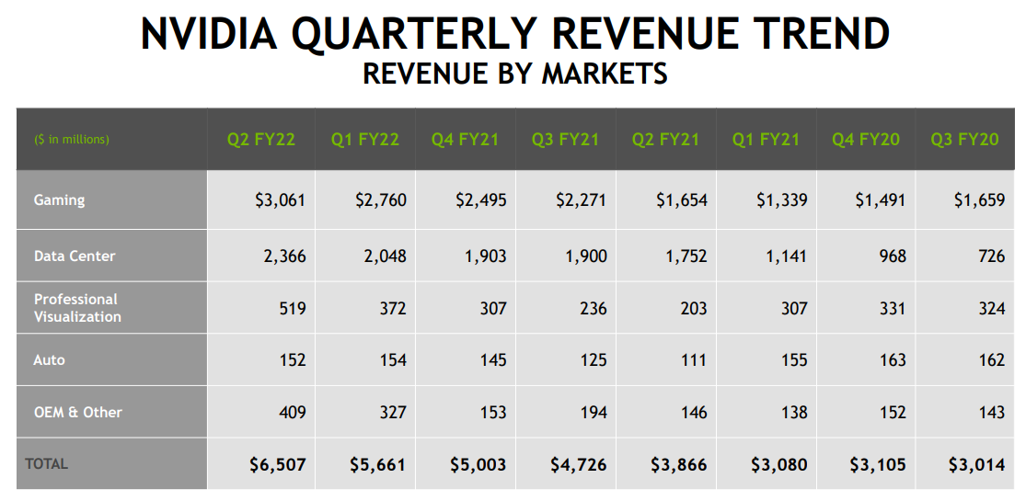1026x501 pixels.
Task: Click Professional Visualization value 331
Action: 893,308
